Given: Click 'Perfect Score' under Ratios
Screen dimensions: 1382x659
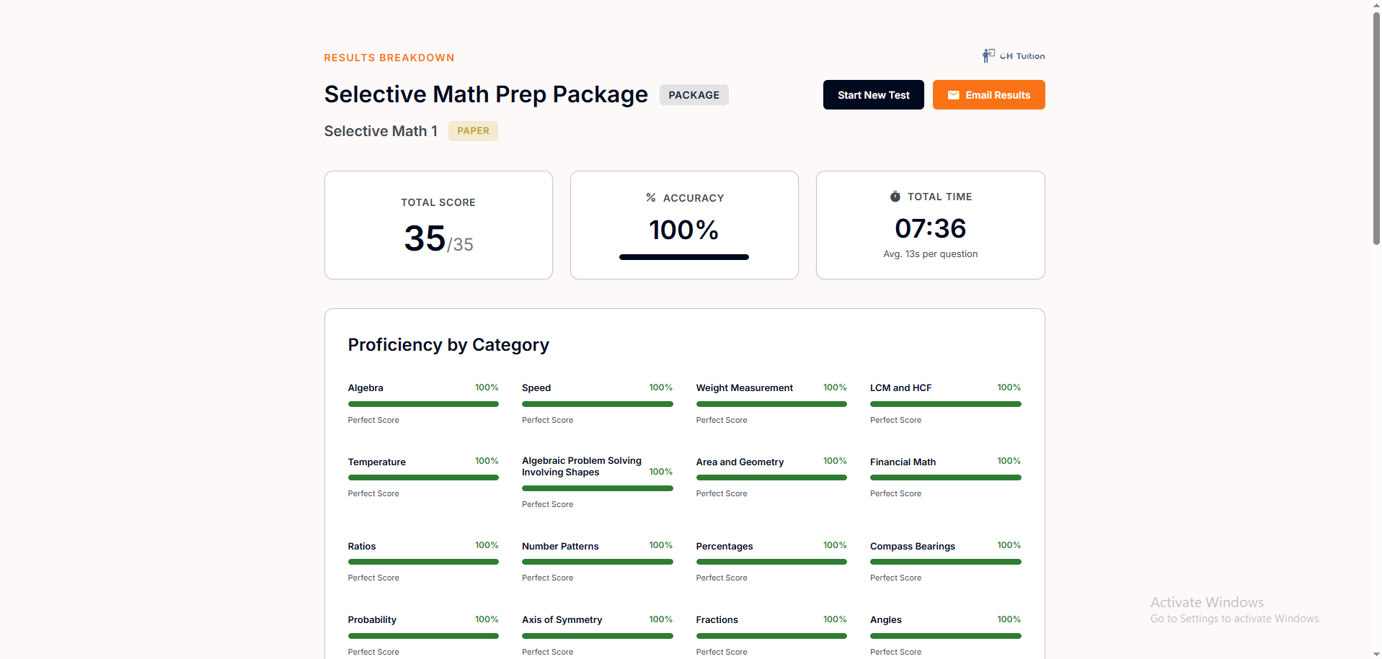Looking at the screenshot, I should point(373,578).
